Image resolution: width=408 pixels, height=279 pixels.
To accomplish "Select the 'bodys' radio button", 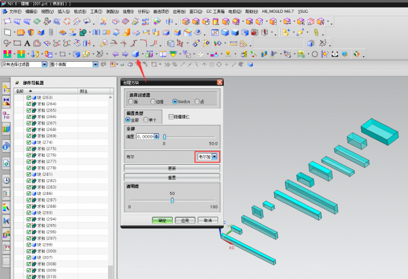I will (x=174, y=101).
